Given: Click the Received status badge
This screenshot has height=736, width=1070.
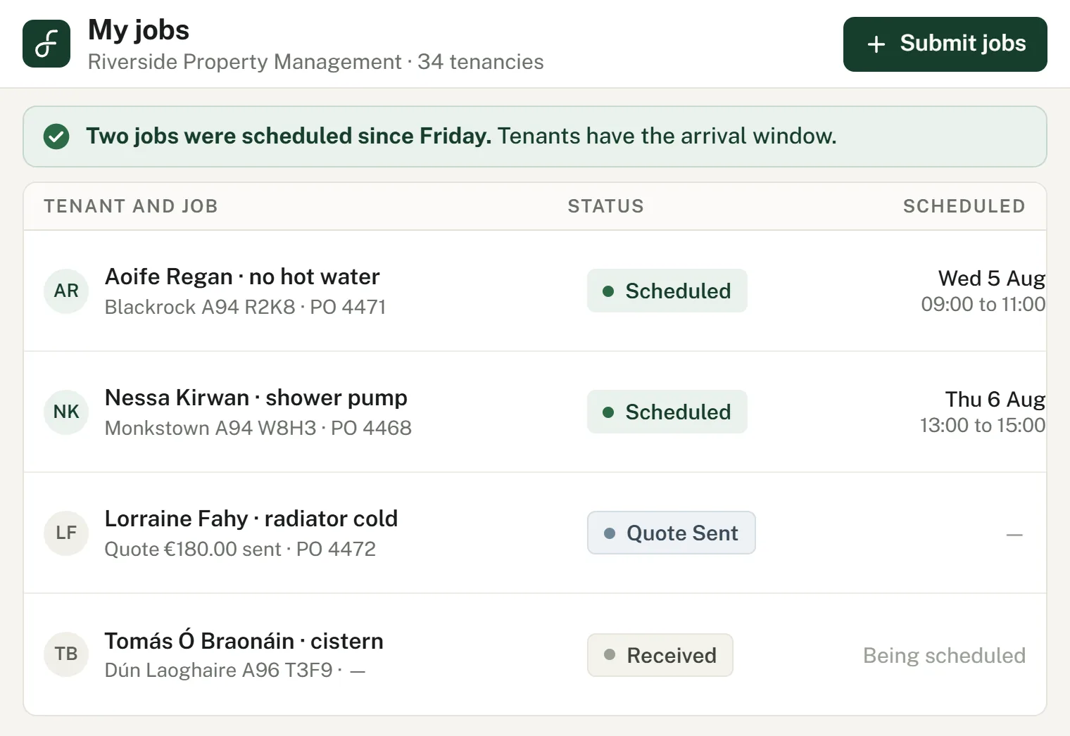Looking at the screenshot, I should tap(660, 655).
